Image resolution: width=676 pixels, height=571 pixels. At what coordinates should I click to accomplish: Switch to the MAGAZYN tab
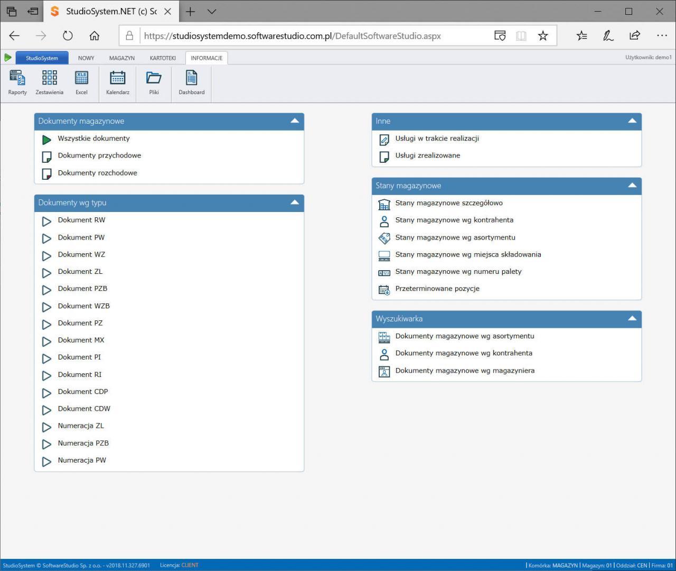[x=121, y=58]
